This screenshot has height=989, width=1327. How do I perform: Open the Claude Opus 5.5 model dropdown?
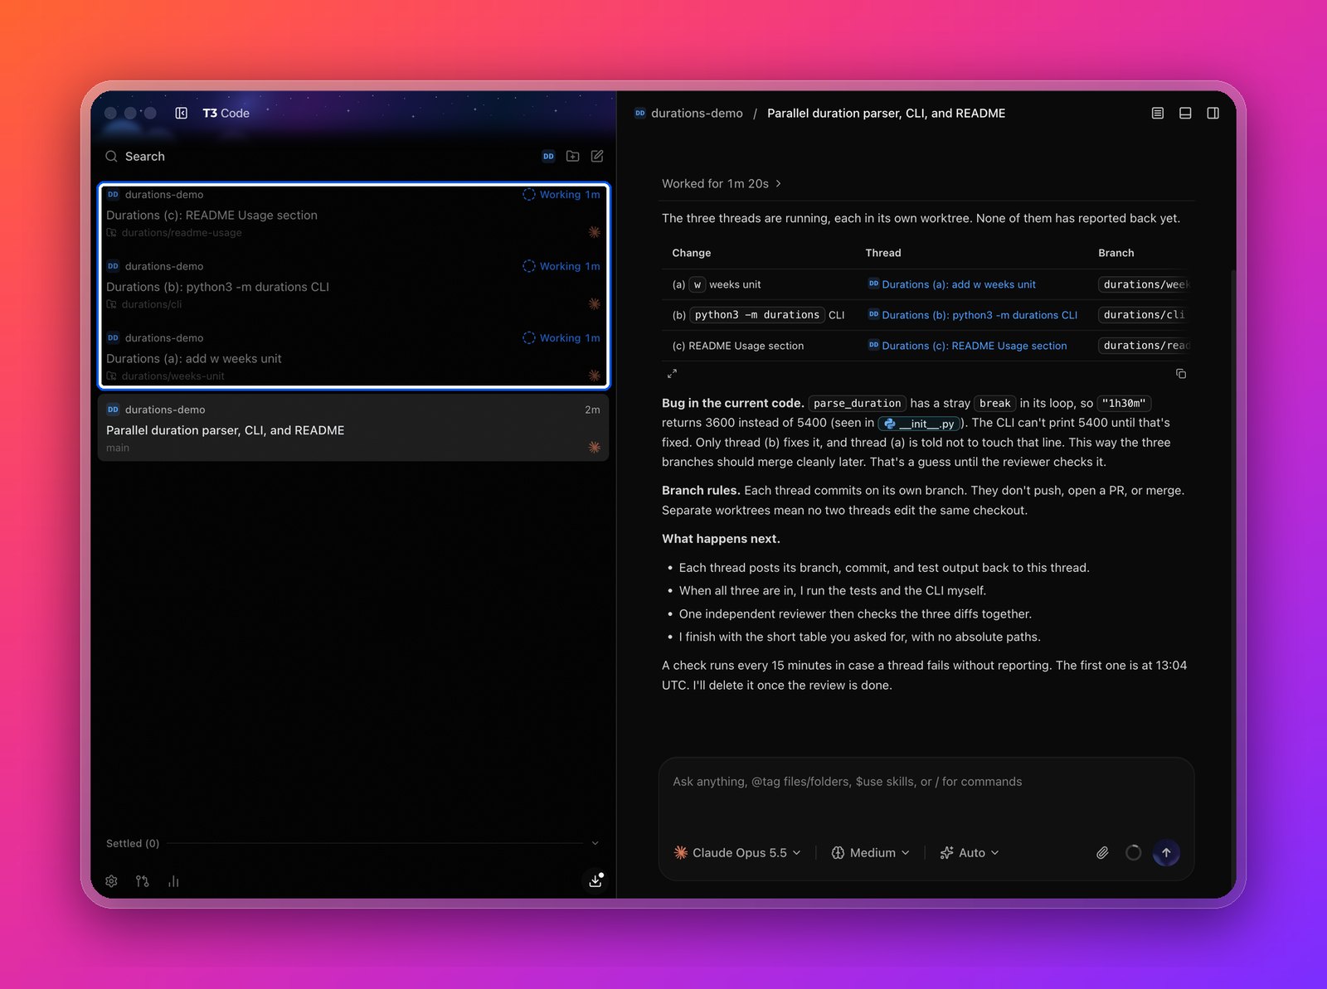coord(737,852)
